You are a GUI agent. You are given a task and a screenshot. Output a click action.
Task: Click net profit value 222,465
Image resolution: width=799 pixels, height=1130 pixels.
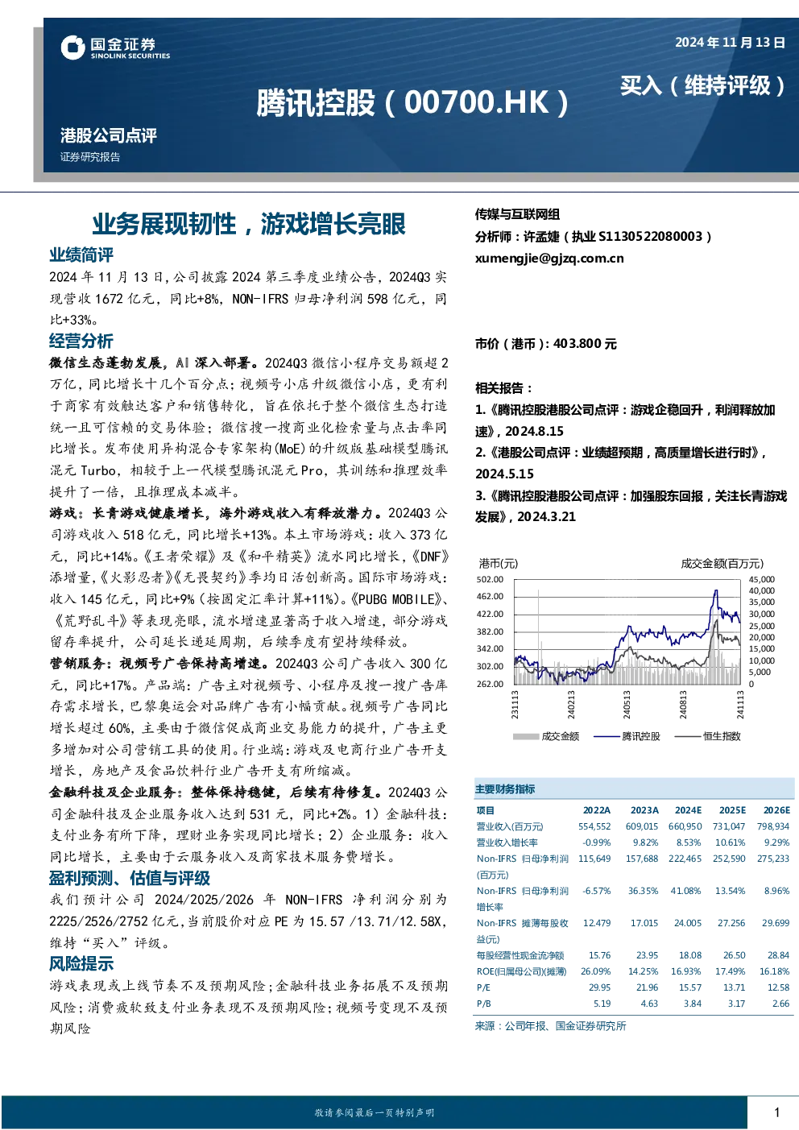(685, 859)
